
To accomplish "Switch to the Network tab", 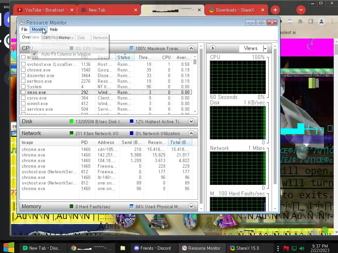I will click(100, 38).
